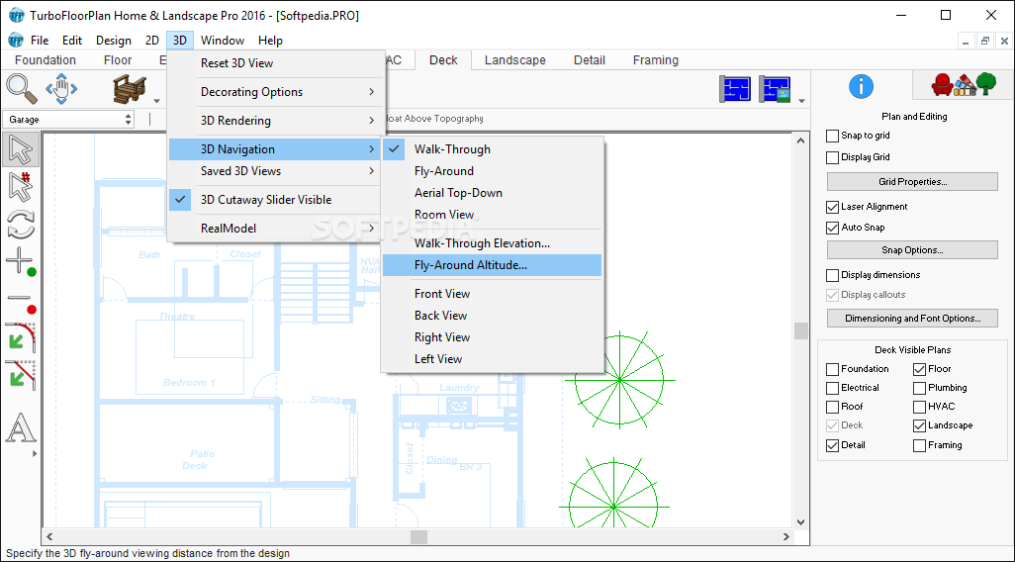This screenshot has width=1015, height=562.
Task: Check Display dimensions
Action: [x=832, y=275]
